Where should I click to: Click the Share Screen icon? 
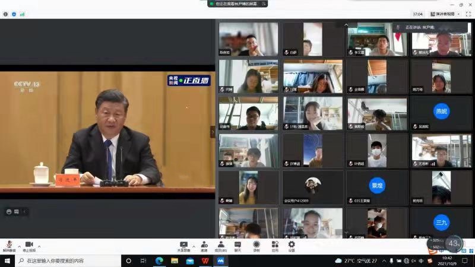click(x=183, y=244)
